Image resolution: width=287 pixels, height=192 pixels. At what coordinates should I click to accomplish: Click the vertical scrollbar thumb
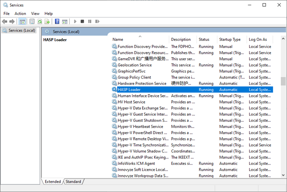point(283,81)
